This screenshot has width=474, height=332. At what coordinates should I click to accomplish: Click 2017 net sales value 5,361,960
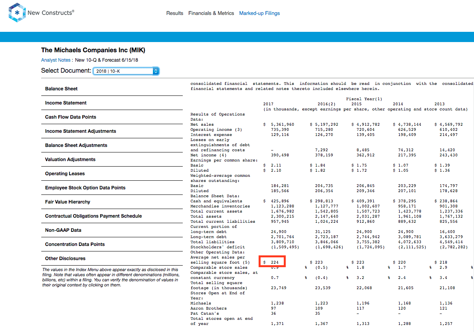282,125
